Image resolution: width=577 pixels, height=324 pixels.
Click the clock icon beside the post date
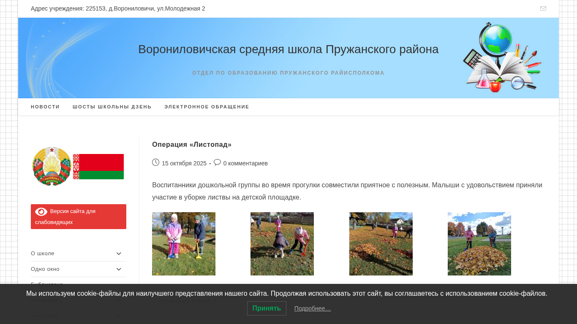(155, 162)
